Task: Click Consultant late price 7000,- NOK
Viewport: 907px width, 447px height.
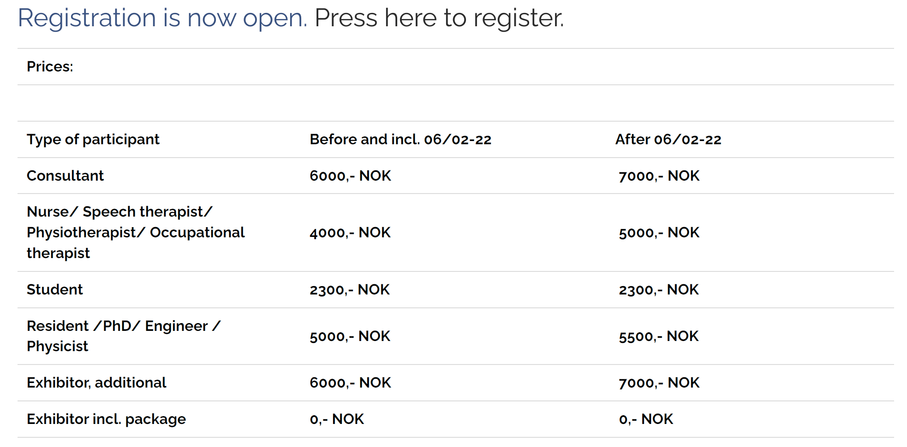Action: coord(658,176)
